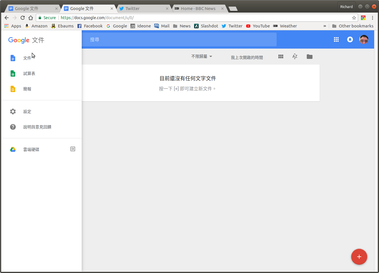Image resolution: width=379 pixels, height=273 pixels.
Task: Open the Google bookmark
Action: tap(116, 26)
